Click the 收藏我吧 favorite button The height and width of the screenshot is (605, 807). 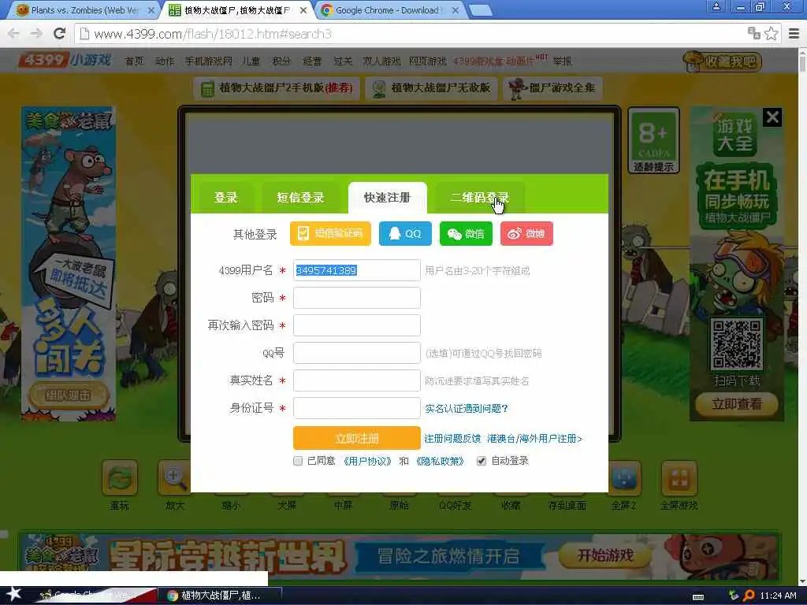[x=722, y=61]
